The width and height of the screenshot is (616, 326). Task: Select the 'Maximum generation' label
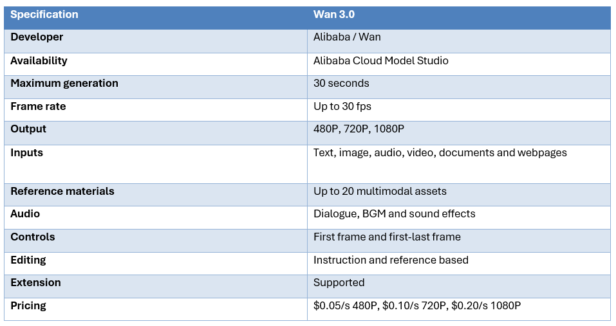[64, 83]
